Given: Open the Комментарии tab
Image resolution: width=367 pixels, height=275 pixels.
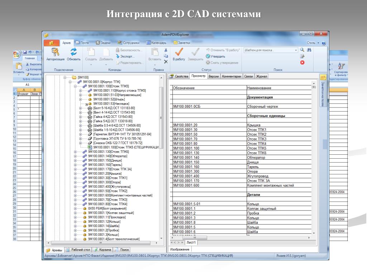Looking at the screenshot, I should tap(231, 76).
